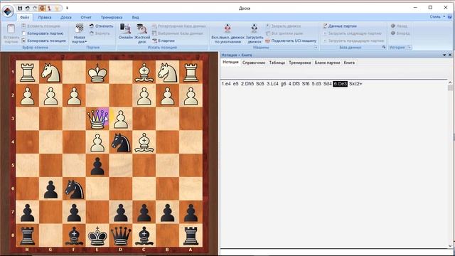Select the Отчет ribbon tab
This screenshot has width=455, height=256.
(x=86, y=17)
